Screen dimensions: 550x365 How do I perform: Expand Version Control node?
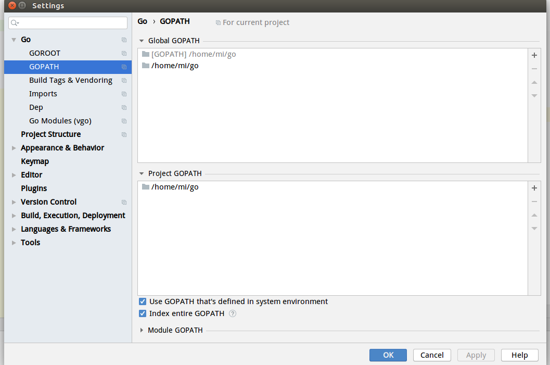pyautogui.click(x=14, y=202)
